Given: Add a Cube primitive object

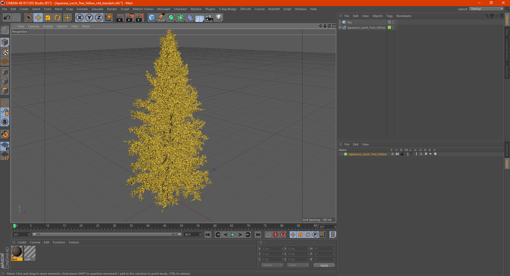Looking at the screenshot, I should tap(152, 18).
